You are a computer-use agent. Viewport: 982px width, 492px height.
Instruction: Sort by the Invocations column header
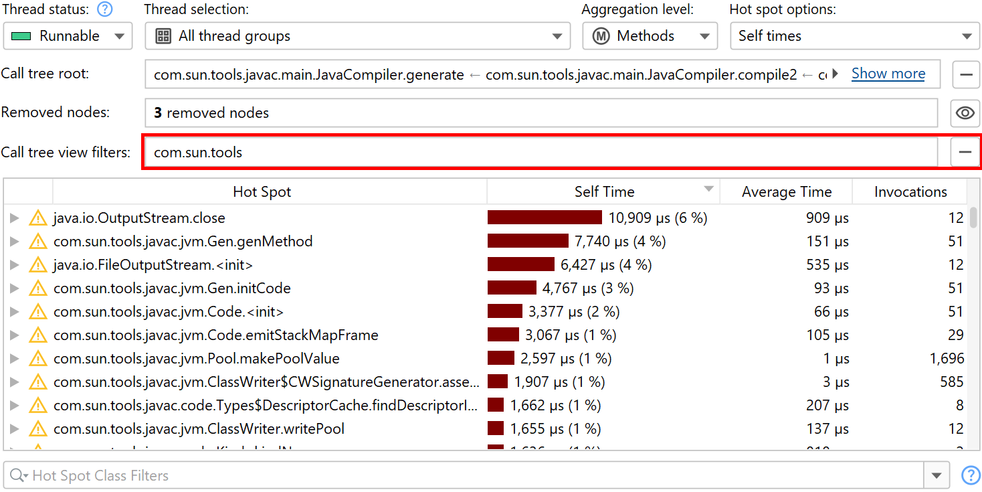[910, 192]
